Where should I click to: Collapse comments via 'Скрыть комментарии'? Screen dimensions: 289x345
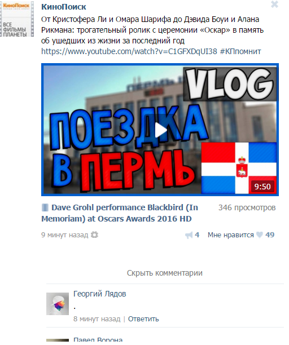pos(165,273)
